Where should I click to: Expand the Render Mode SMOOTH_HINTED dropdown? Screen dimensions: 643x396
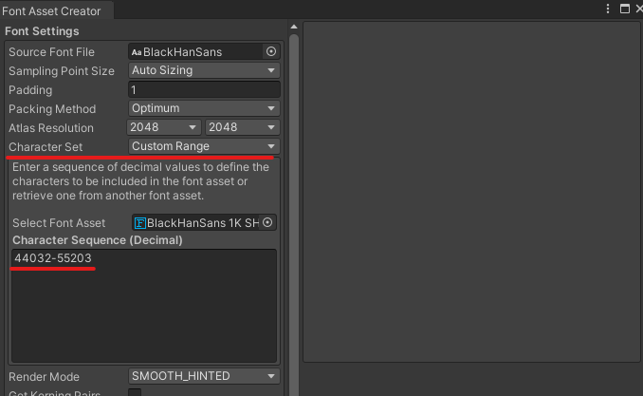point(204,377)
